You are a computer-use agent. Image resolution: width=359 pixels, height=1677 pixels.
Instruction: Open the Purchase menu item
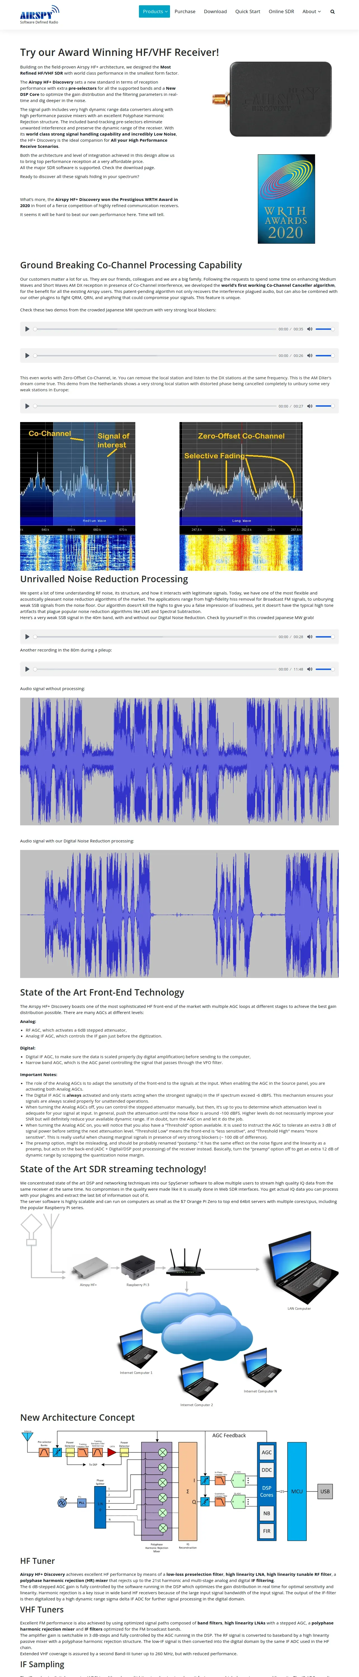185,12
